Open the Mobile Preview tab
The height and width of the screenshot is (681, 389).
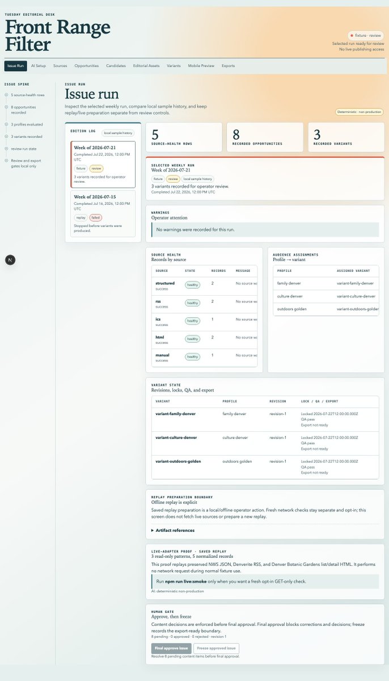(x=201, y=66)
